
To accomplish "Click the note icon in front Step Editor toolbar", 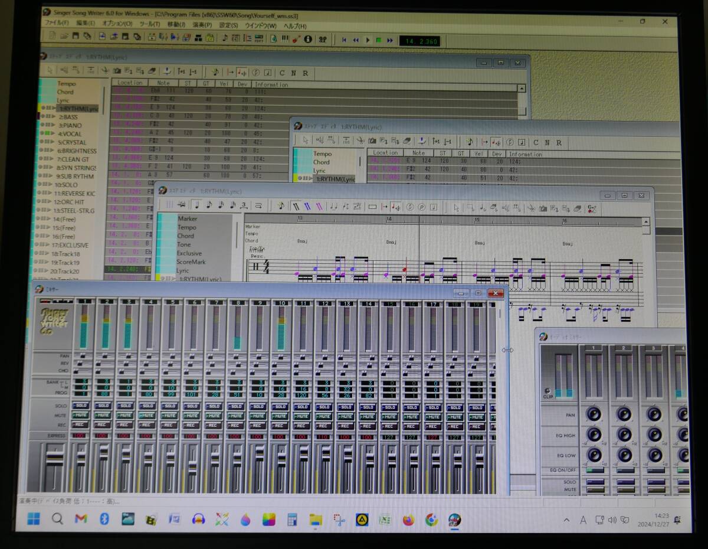I will [x=470, y=142].
